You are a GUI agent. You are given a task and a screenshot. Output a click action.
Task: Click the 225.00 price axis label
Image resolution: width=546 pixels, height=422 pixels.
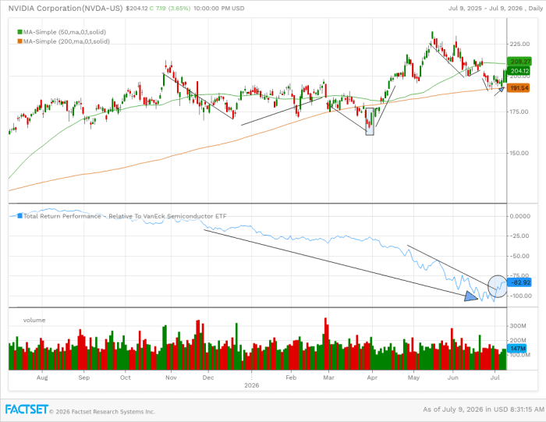point(519,44)
